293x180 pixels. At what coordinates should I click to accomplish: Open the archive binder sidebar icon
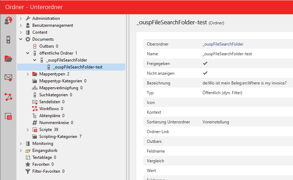click(8, 40)
